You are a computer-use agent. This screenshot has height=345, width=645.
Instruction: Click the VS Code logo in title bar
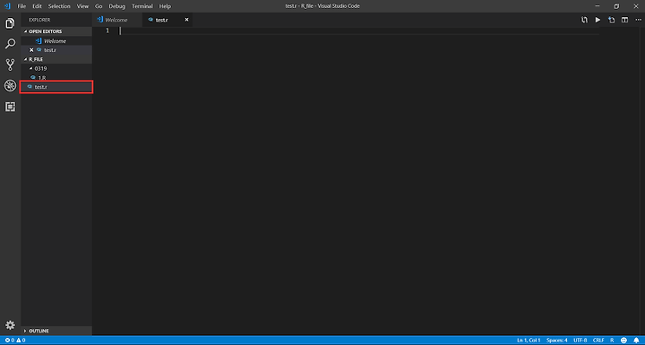(7, 6)
